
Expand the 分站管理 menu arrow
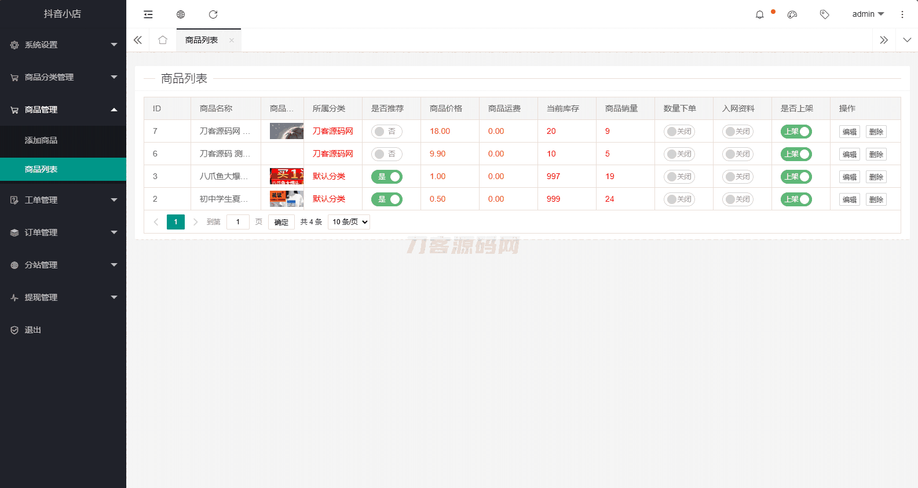click(114, 265)
